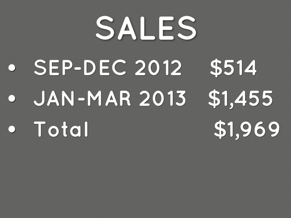Click the bullet dot before SEP-DEC 2012
This screenshot has height=218, width=291.
(12, 68)
